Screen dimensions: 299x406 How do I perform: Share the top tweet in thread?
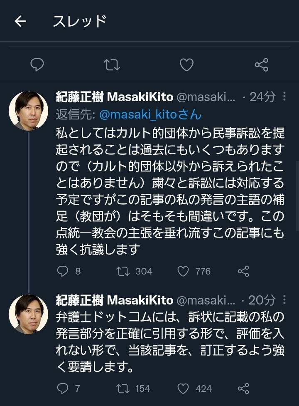click(261, 64)
